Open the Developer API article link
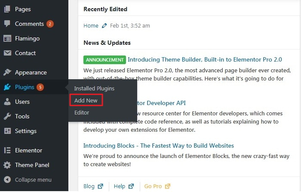Screen dimensions: 301x192 point(161,103)
